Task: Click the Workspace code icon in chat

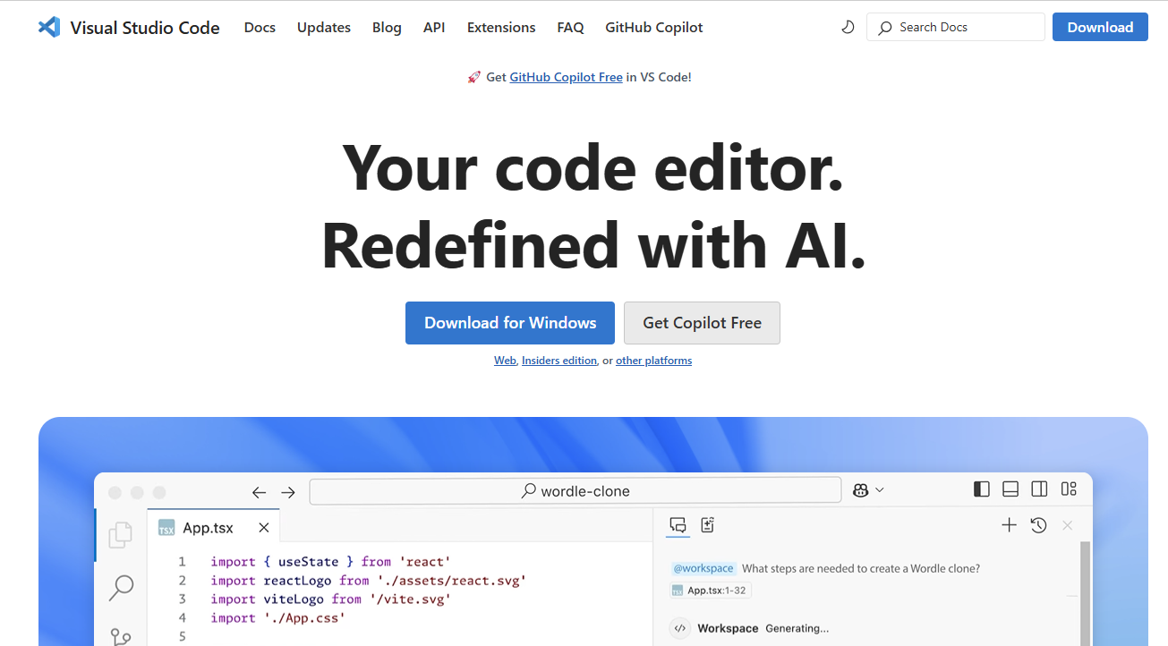Action: [679, 628]
